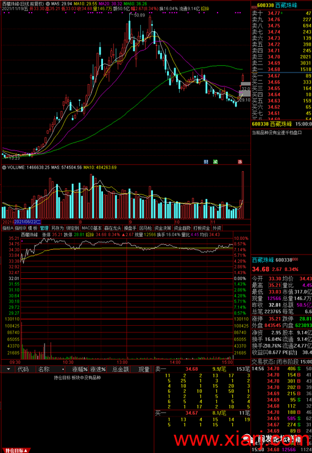Toggle the 指标A indicator group
The image size is (312, 453).
pyautogui.click(x=8, y=228)
